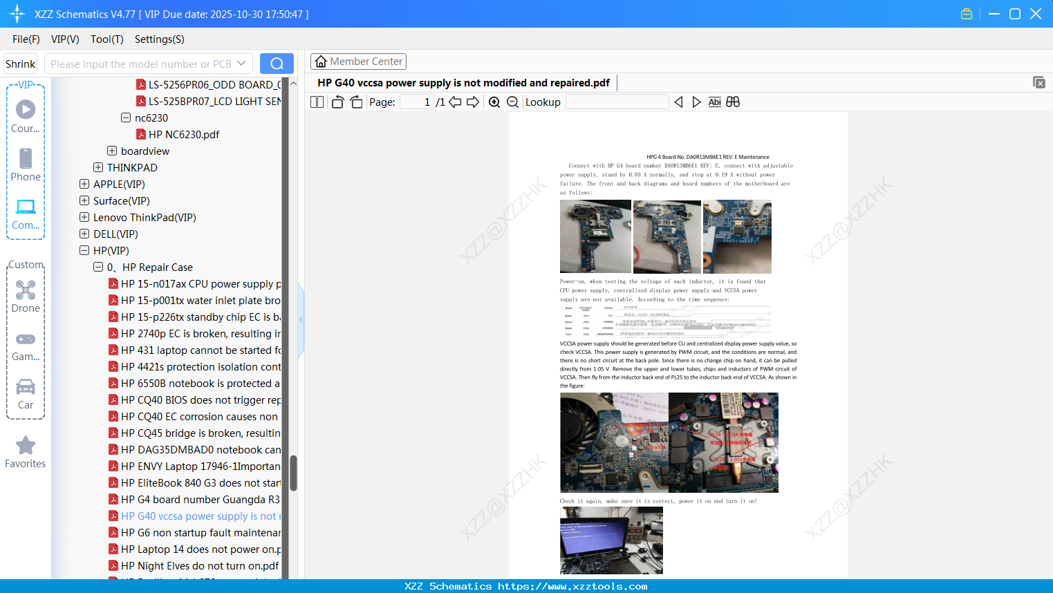Open Favorites
This screenshot has width=1053, height=593.
pos(26,453)
